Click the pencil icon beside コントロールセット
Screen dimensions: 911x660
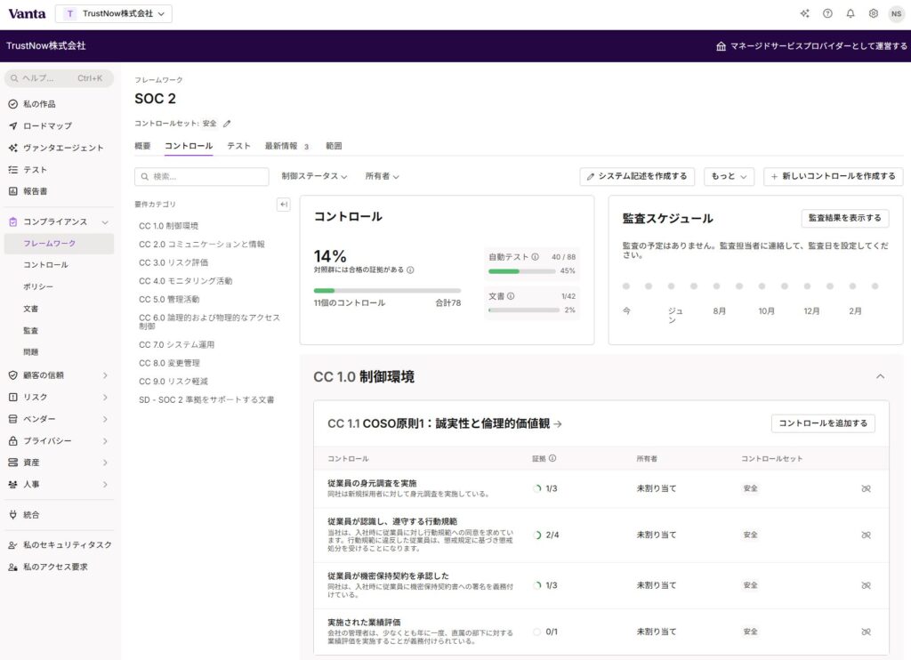click(x=227, y=124)
